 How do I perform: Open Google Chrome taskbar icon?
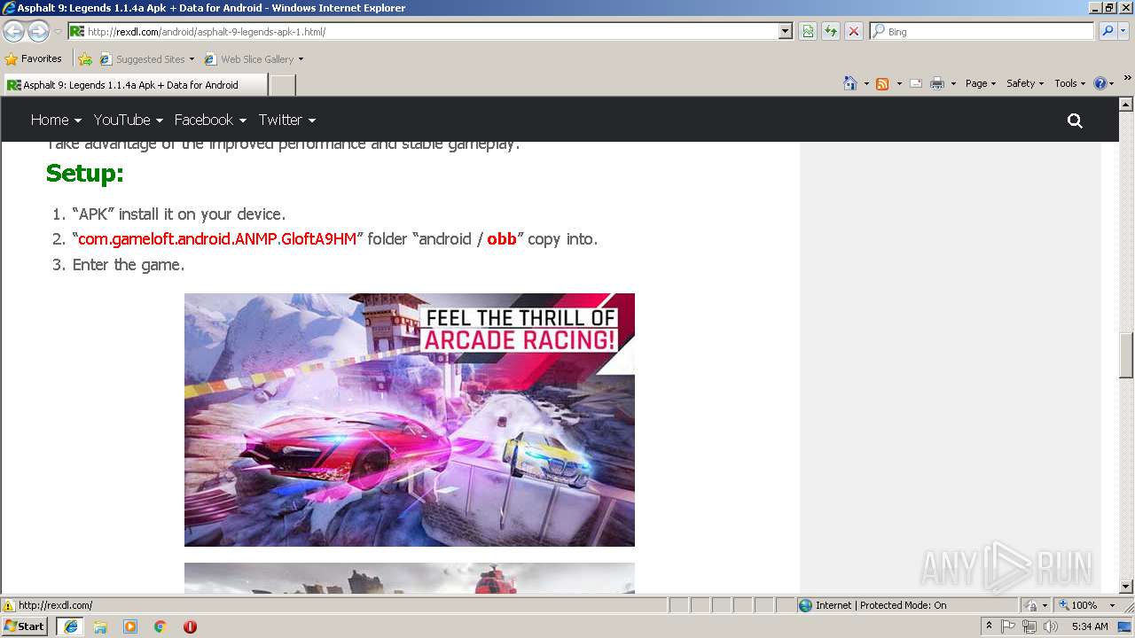(x=160, y=626)
